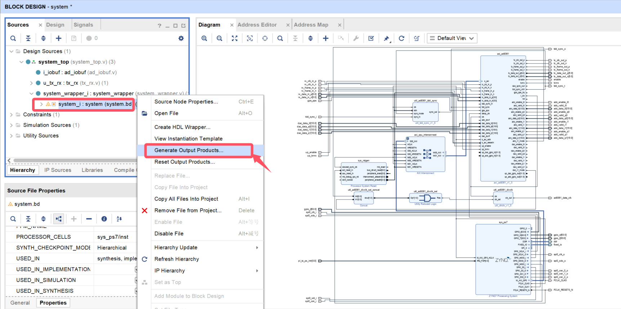Select the sys_ps7/inst property value
Image resolution: width=621 pixels, height=309 pixels.
[x=113, y=237]
